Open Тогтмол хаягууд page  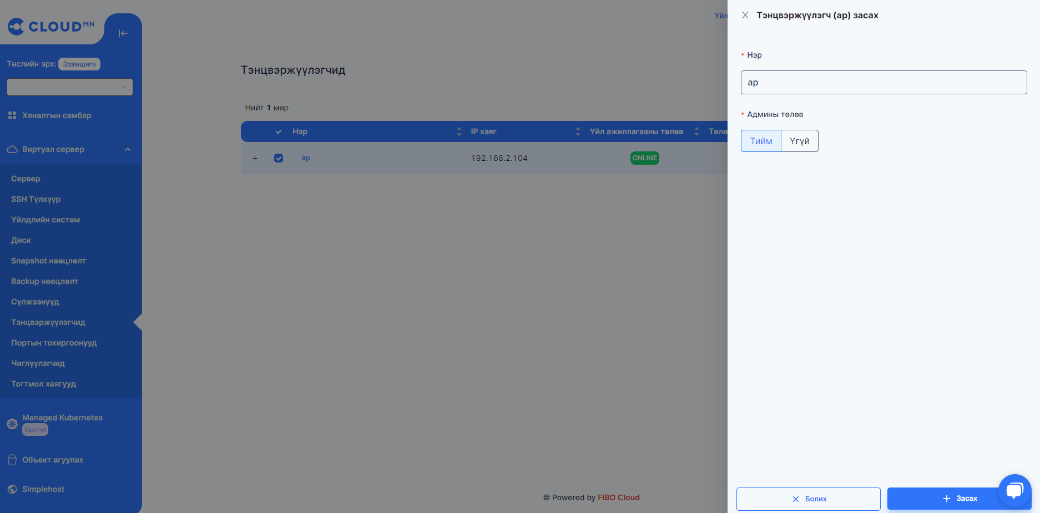pos(43,384)
